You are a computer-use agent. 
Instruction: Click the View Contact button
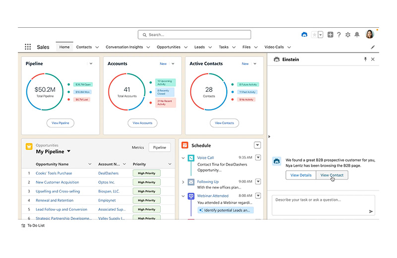332,175
